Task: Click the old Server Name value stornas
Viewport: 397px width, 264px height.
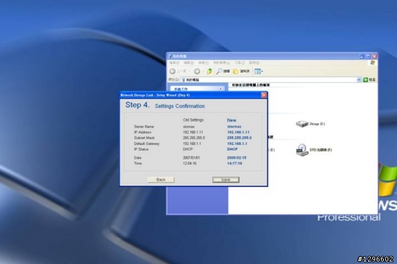Action: pos(189,126)
